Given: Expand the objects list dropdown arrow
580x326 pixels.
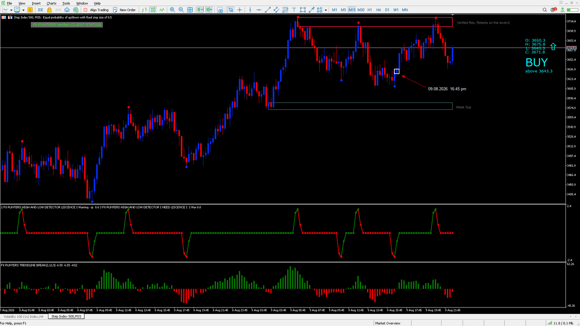Looking at the screenshot, I should tap(326, 10).
